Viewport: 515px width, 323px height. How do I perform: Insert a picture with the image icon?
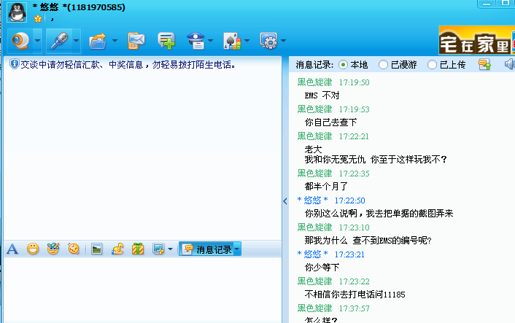point(96,249)
